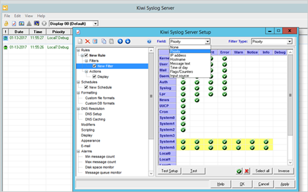Uncheck the New Rule checkbox
308x192 pixels.
pos(86,55)
